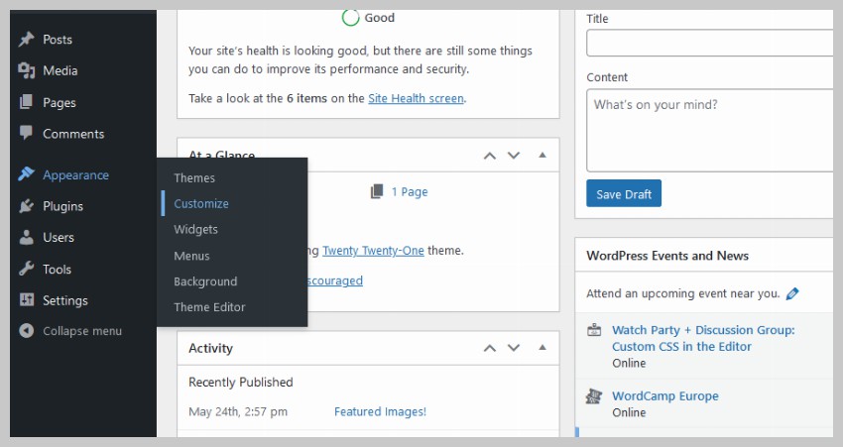Click the Tools wrench icon
Screen dimensions: 843x447
[x=26, y=268]
